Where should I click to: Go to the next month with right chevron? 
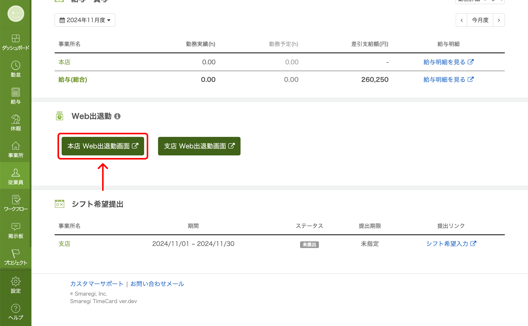pos(499,20)
